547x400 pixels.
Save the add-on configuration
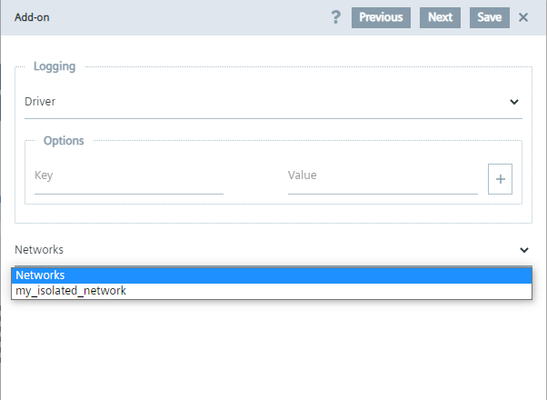tap(489, 17)
